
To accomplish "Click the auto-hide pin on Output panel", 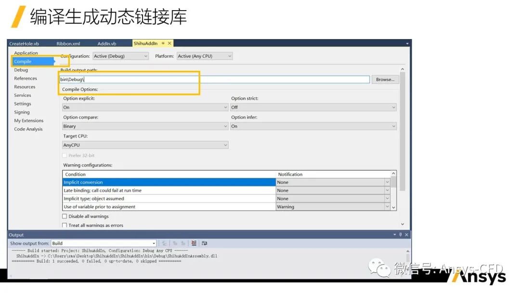I will coord(401,235).
